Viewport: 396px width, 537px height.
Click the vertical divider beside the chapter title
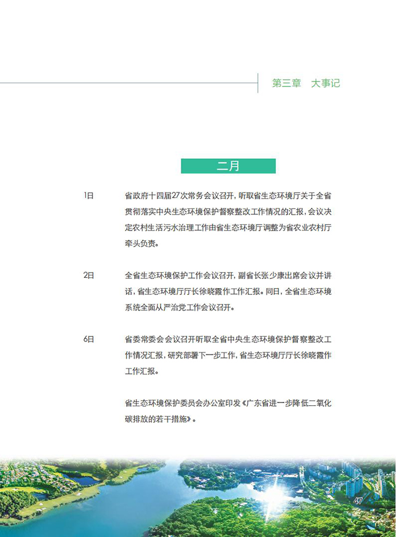click(258, 83)
